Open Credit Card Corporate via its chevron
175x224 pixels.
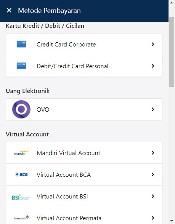pos(153,44)
